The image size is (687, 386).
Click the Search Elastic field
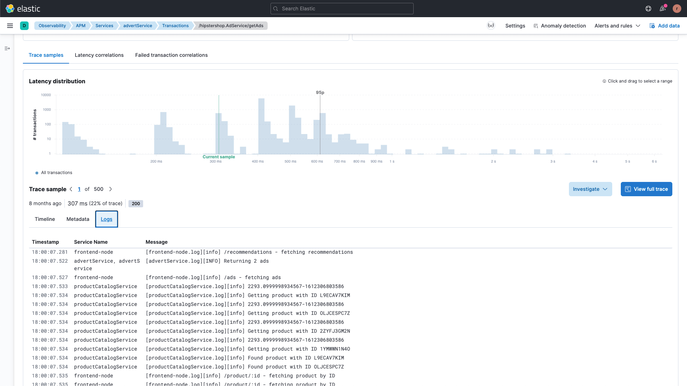(x=342, y=9)
